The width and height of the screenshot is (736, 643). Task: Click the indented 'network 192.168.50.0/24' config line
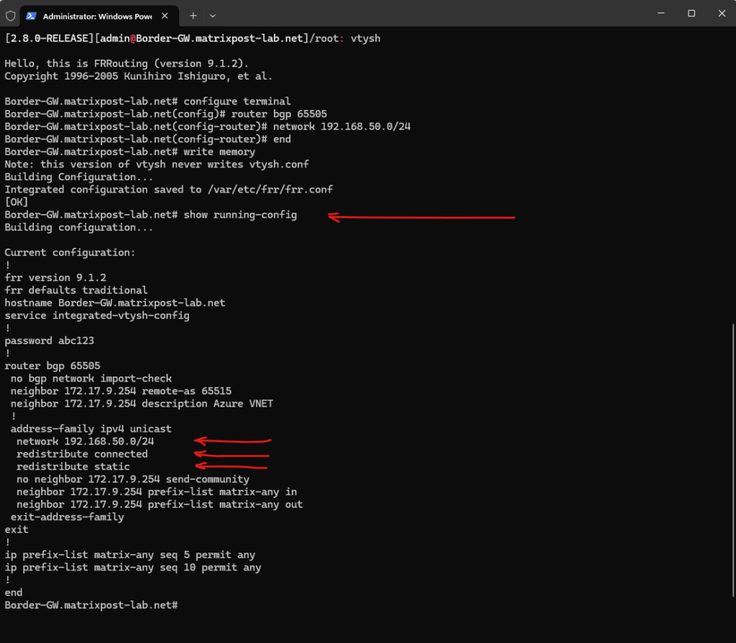(x=86, y=442)
